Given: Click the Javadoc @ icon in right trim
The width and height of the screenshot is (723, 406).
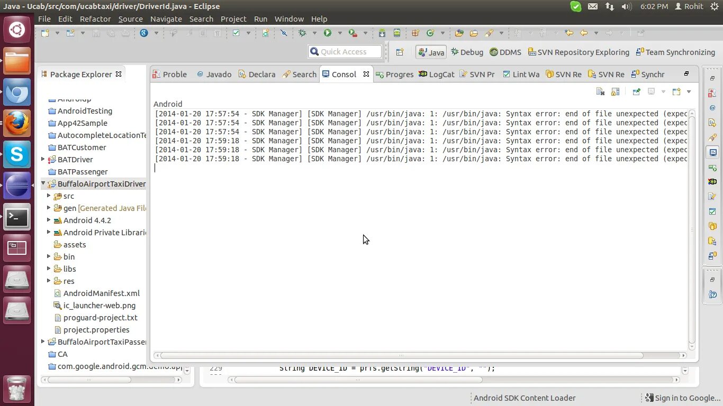Looking at the screenshot, I should pos(712,108).
